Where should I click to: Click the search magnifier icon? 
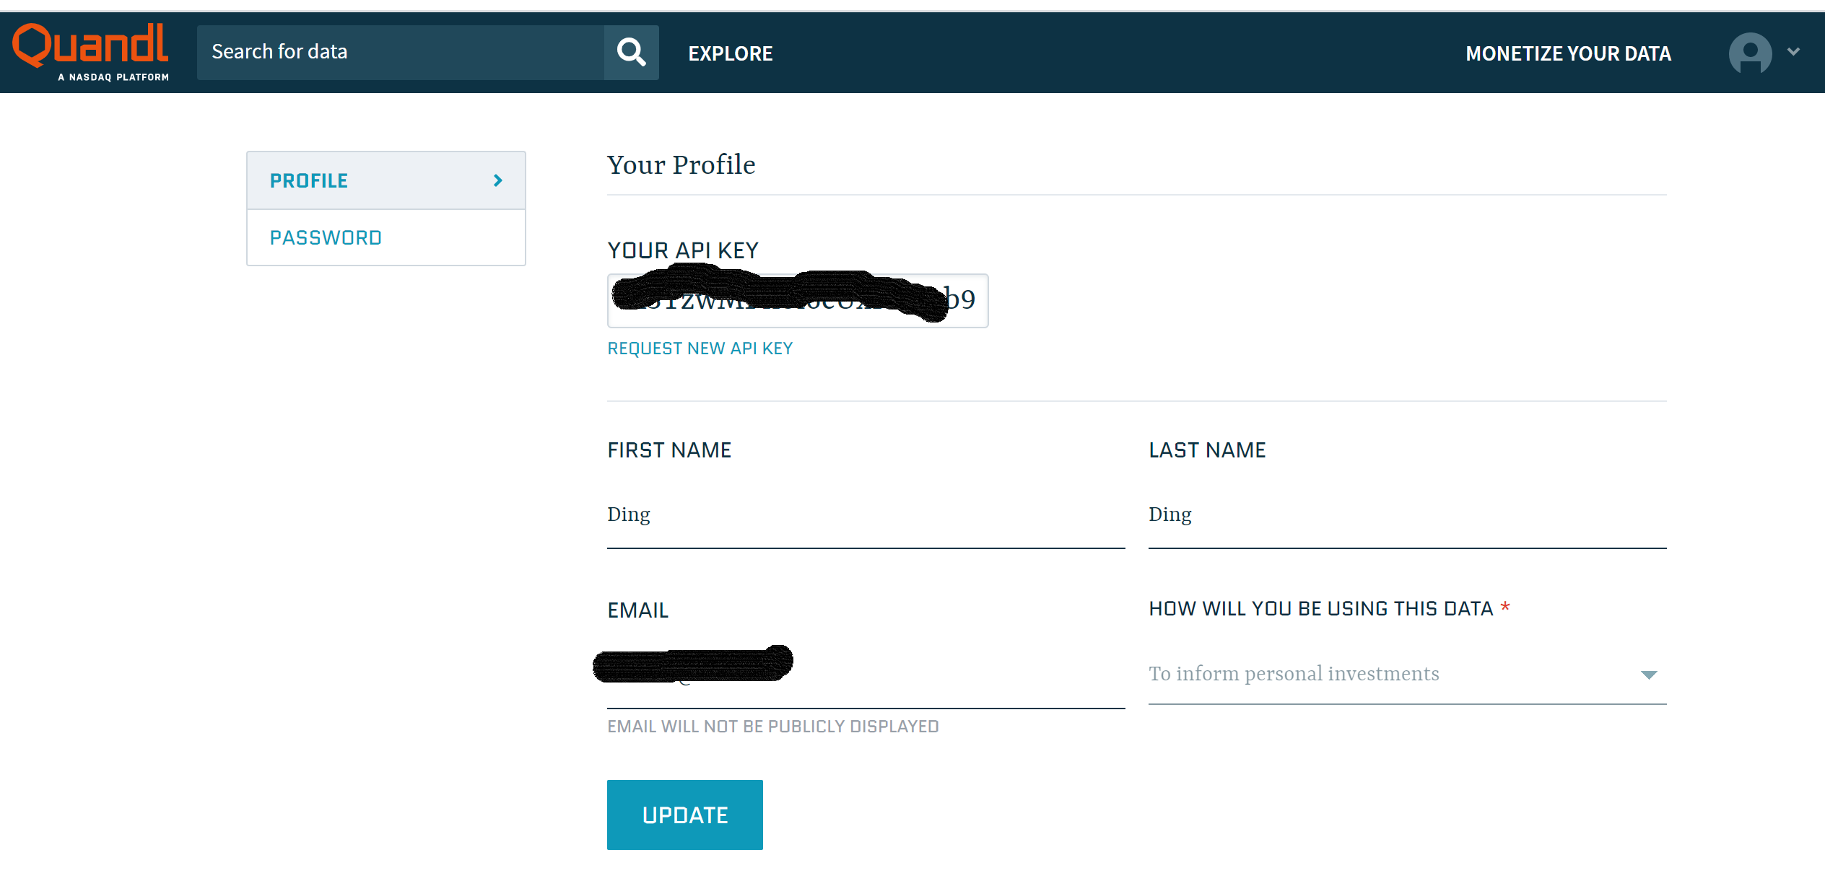pyautogui.click(x=631, y=53)
